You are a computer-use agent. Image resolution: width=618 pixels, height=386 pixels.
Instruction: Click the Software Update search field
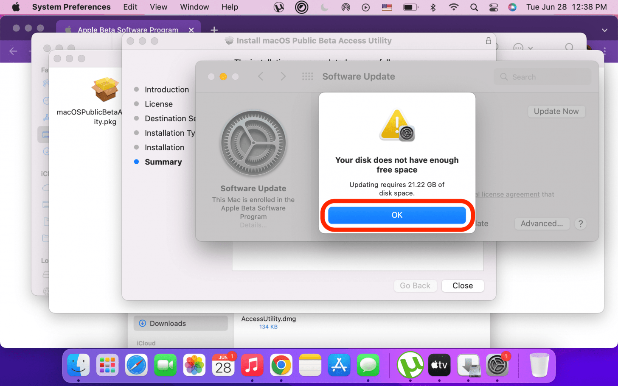[x=543, y=77]
